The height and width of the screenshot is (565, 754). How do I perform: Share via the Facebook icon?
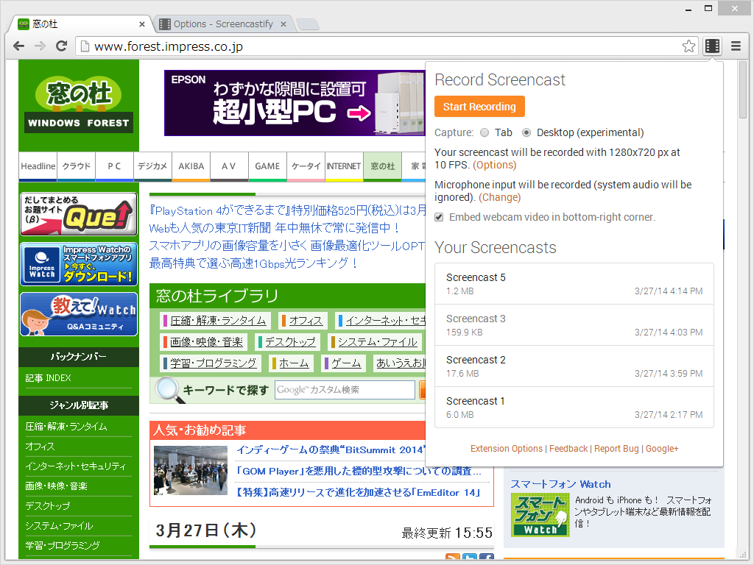click(x=486, y=556)
